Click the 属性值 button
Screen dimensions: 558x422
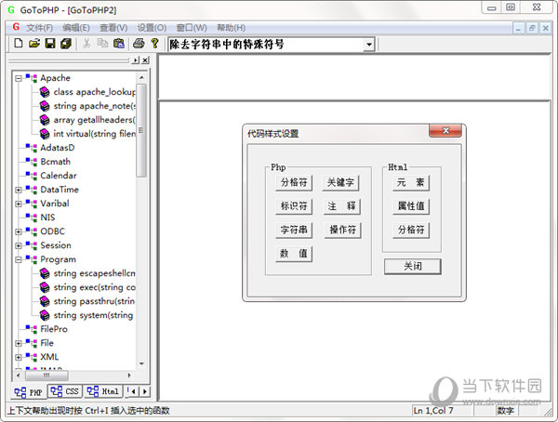411,206
